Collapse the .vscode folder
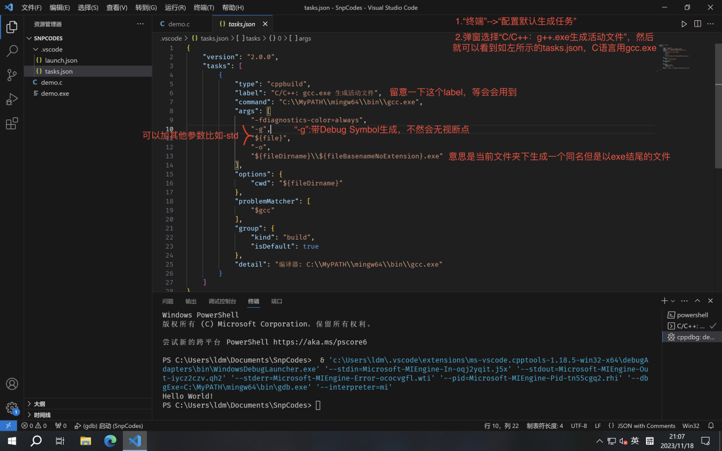The width and height of the screenshot is (722, 451). click(88, 49)
